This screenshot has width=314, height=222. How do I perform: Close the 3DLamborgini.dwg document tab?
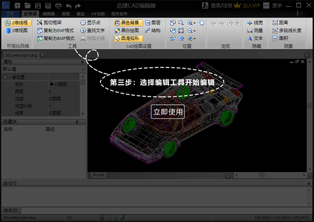(42, 54)
